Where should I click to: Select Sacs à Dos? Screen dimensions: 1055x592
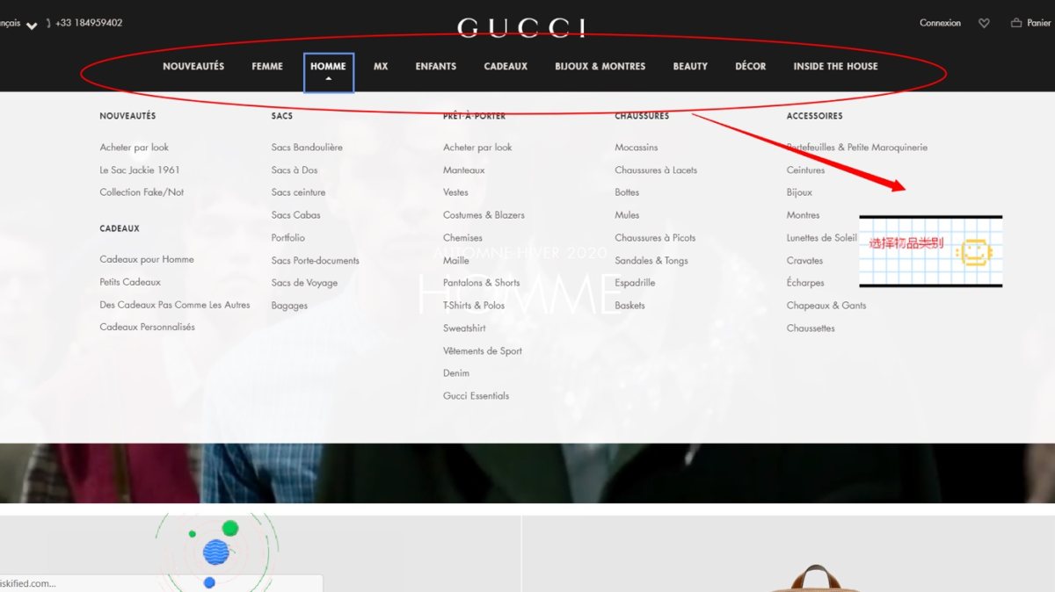pos(295,170)
